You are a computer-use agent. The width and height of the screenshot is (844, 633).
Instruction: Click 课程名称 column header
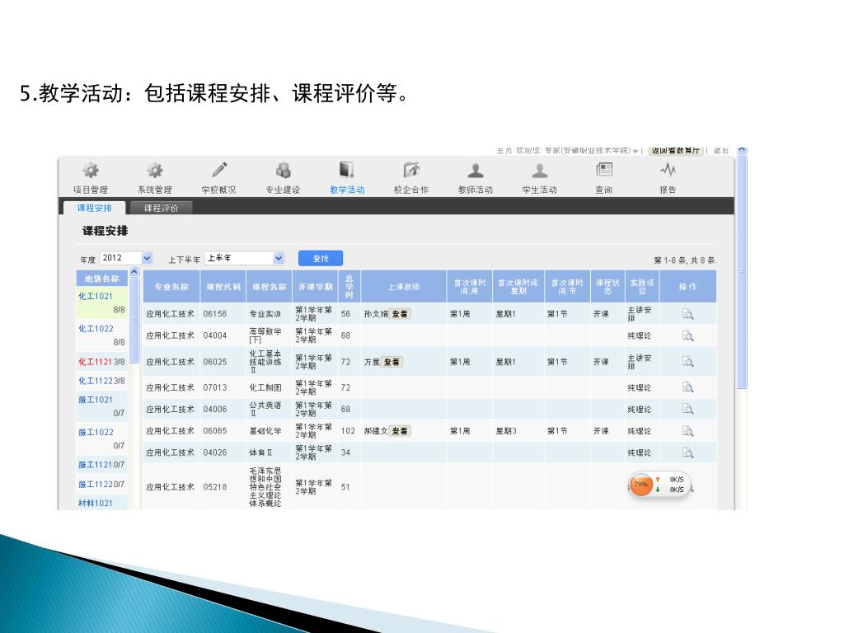[x=270, y=286]
